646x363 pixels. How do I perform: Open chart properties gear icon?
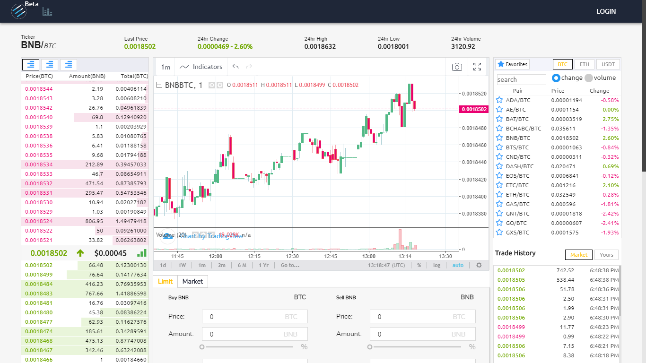coord(479,265)
